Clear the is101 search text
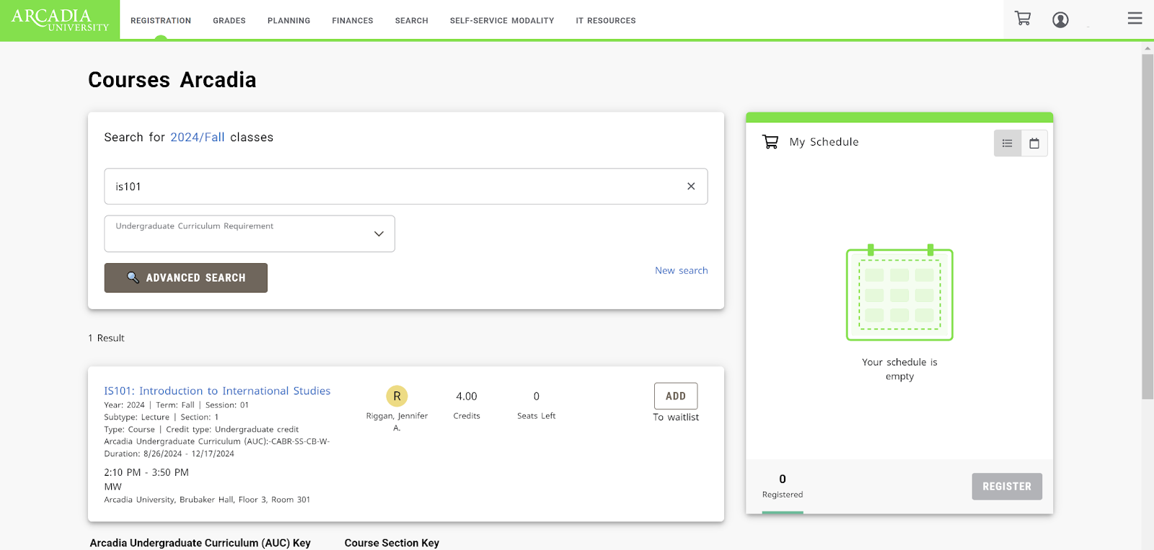Screen dimensions: 1154x550 pyautogui.click(x=691, y=186)
